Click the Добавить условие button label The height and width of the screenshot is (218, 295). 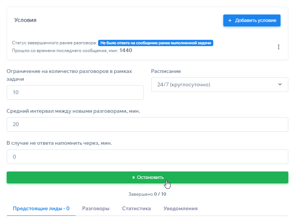click(255, 20)
